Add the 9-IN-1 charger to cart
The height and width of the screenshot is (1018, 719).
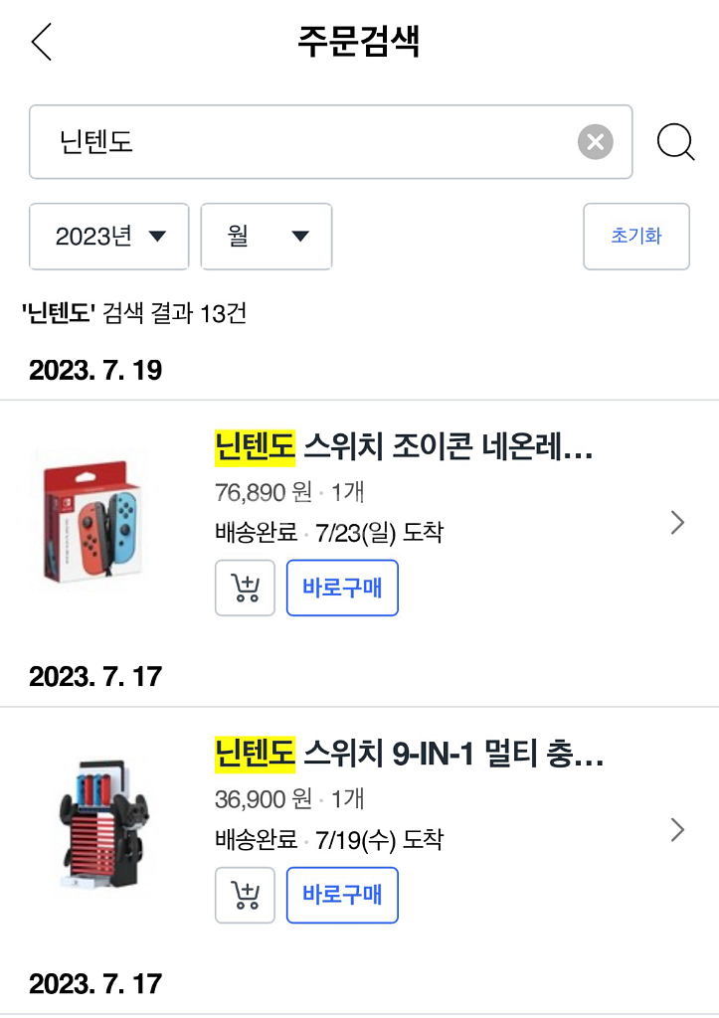[x=245, y=895]
